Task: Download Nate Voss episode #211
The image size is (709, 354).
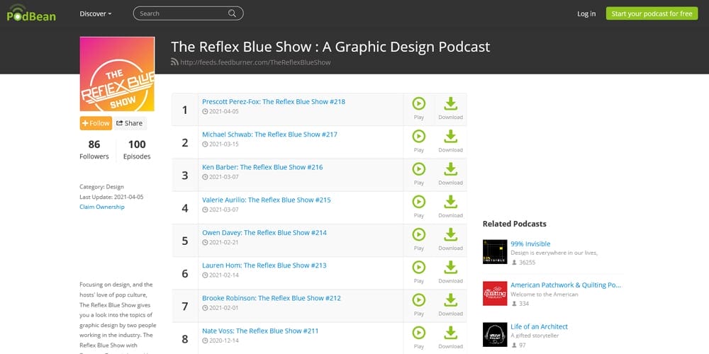Action: pos(450,337)
